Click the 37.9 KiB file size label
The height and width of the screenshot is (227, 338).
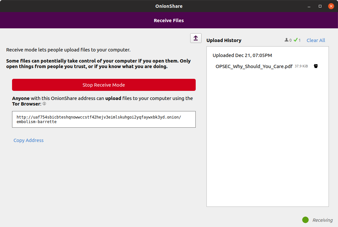[301, 66]
